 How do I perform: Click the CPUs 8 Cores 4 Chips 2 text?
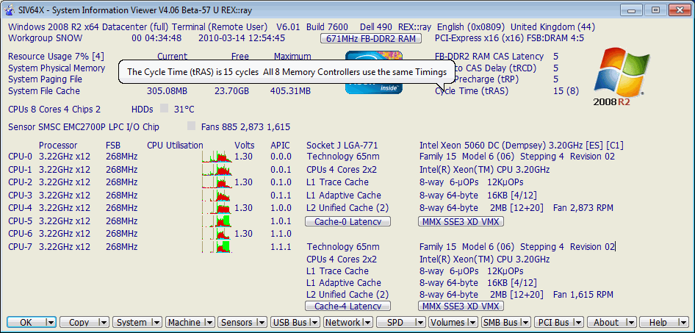(54, 109)
